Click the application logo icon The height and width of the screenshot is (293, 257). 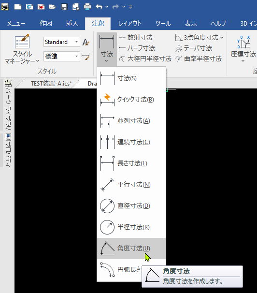5,7
